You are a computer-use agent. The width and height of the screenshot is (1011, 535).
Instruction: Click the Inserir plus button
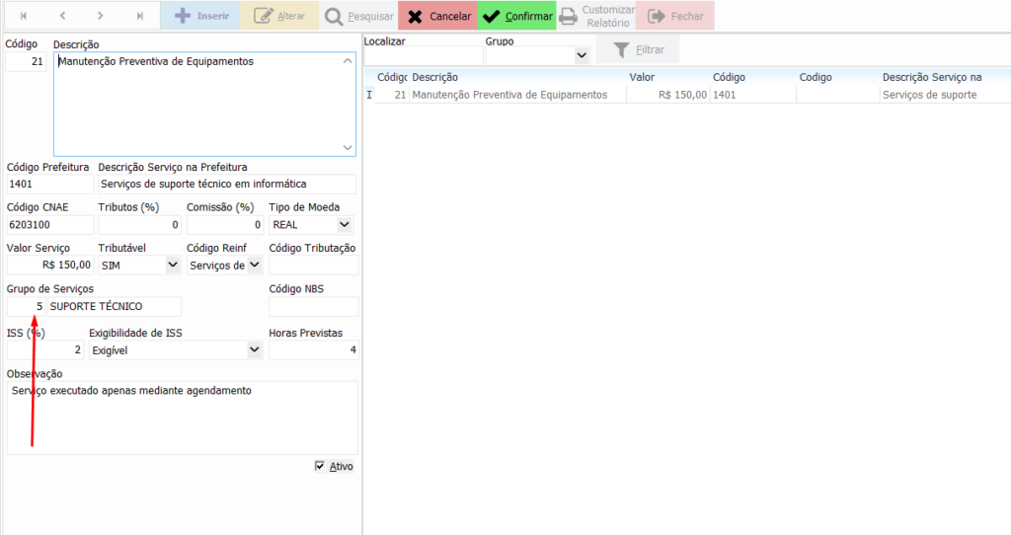coord(201,16)
